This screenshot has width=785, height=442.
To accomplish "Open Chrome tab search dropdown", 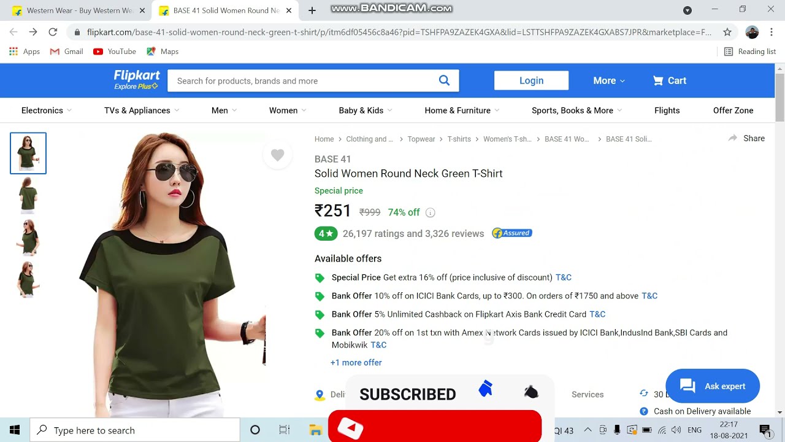I will [687, 10].
